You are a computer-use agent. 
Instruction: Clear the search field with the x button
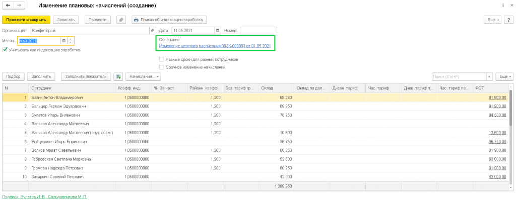[x=490, y=76]
